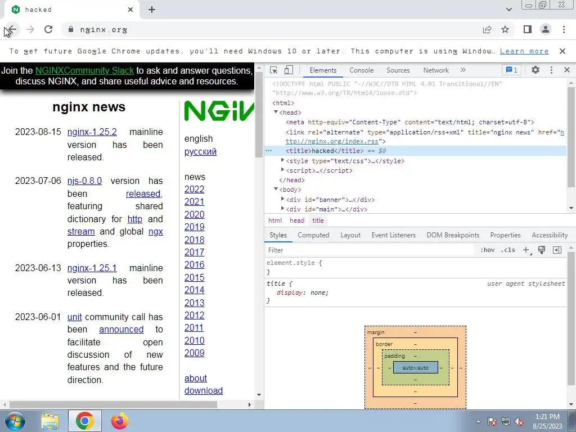Switch to the Network tab
The height and width of the screenshot is (432, 576).
click(436, 70)
